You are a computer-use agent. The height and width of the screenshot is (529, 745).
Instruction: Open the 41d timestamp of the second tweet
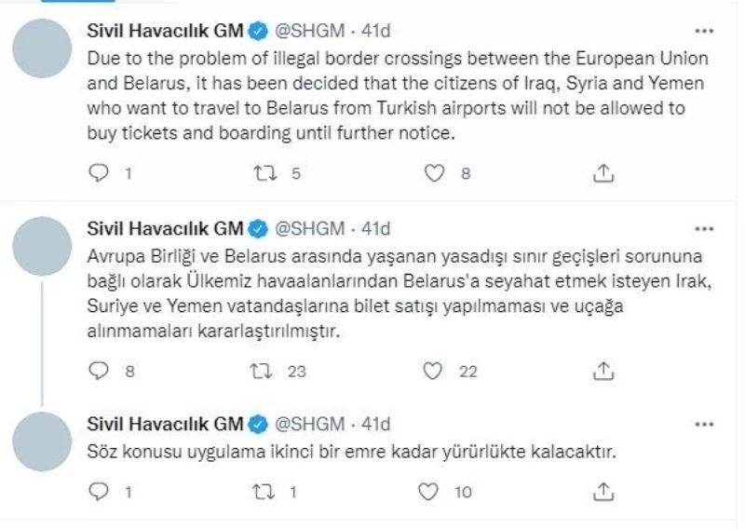(375, 228)
